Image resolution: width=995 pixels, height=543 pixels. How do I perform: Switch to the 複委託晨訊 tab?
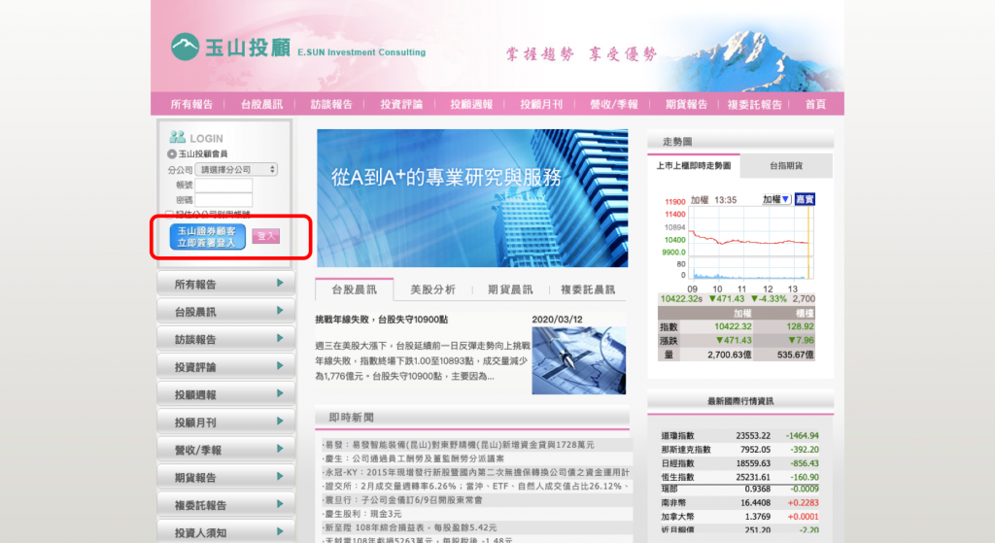pyautogui.click(x=588, y=289)
